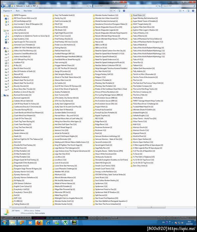Select Metal Slug XX [U] folder
197x232 pixels.
click(x=60, y=195)
